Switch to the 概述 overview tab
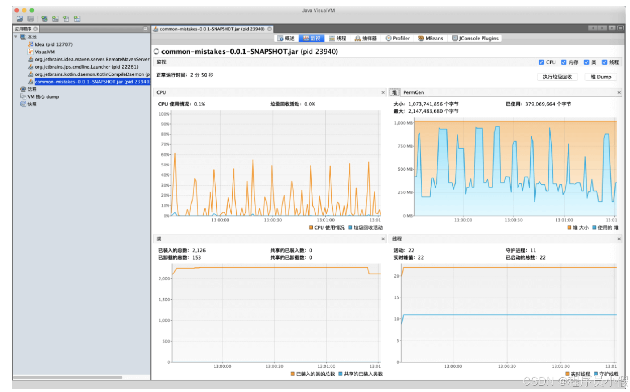The width and height of the screenshot is (630, 392). [286, 38]
